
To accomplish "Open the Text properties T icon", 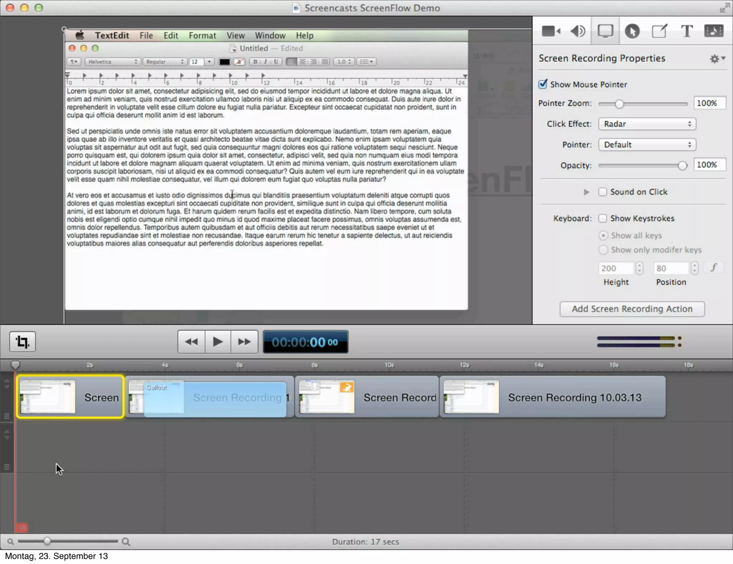I will [x=686, y=31].
